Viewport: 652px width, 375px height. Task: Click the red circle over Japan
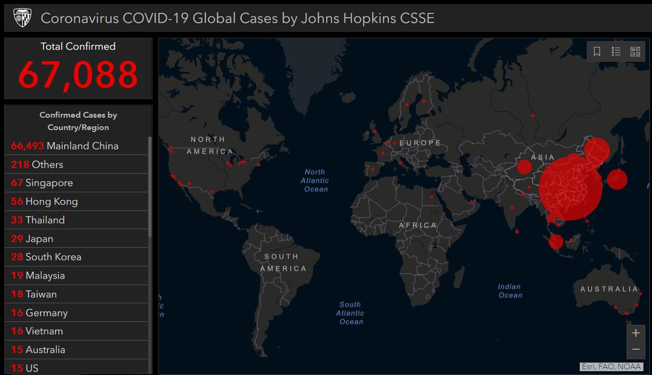617,179
